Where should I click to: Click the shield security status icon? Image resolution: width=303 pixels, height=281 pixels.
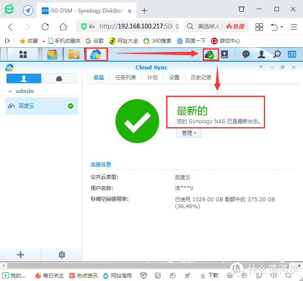coord(143,275)
